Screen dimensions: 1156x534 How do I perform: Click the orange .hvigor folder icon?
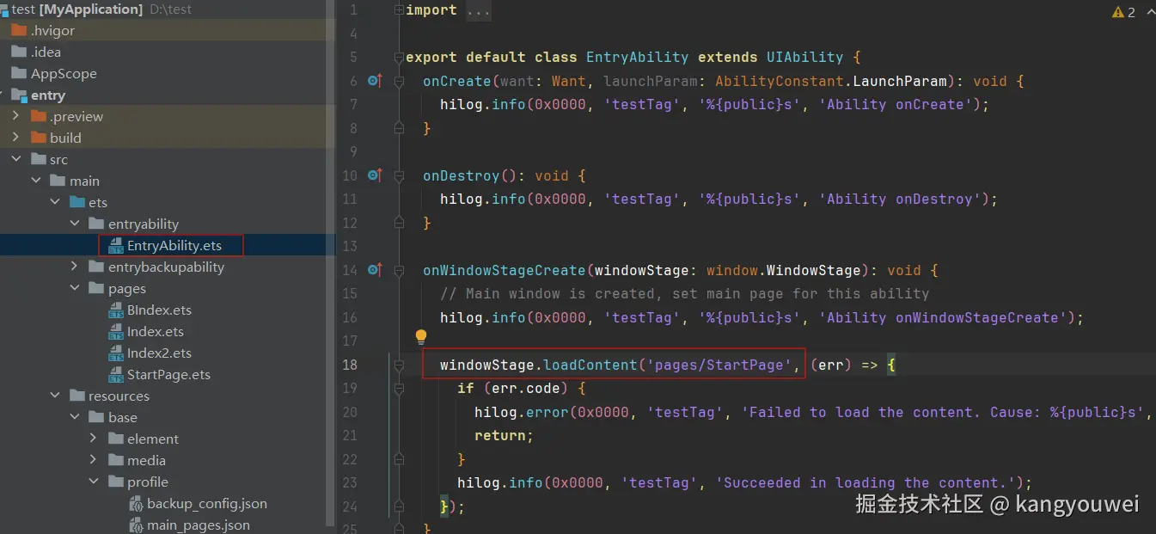pyautogui.click(x=19, y=30)
